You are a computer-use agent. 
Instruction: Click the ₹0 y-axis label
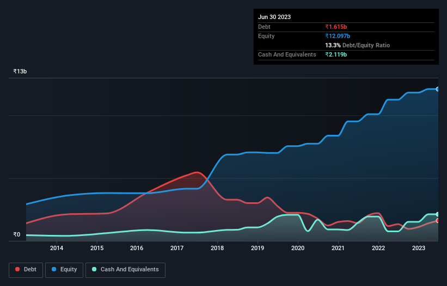coord(17,234)
